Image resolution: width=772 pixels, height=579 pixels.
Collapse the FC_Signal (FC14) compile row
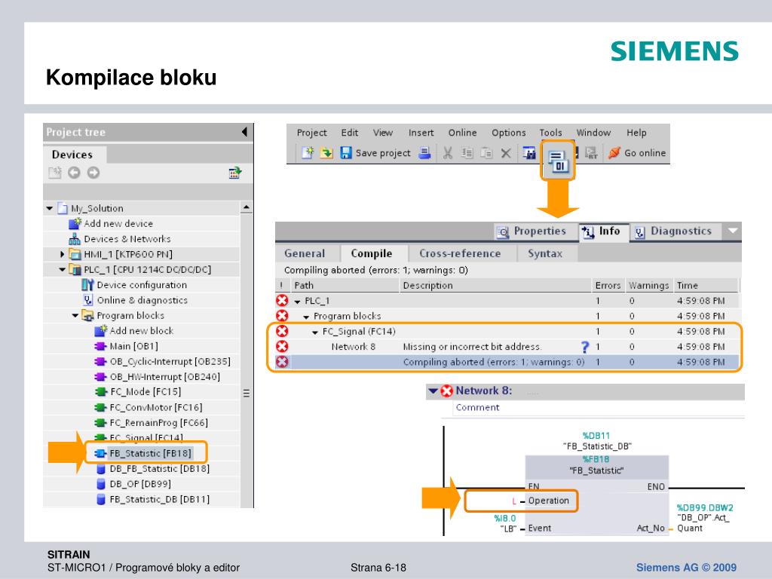(315, 332)
